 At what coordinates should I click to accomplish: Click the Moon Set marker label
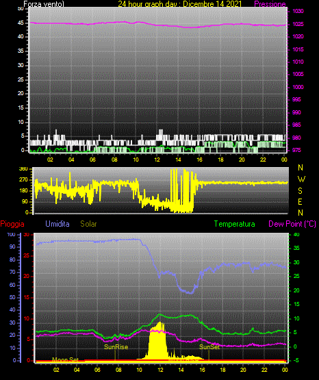(66, 359)
